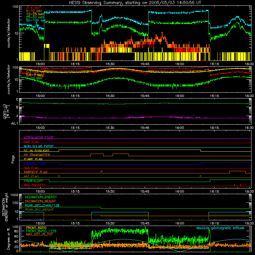
Task: Select the 50-100 keV legend label
Action: 36,20
